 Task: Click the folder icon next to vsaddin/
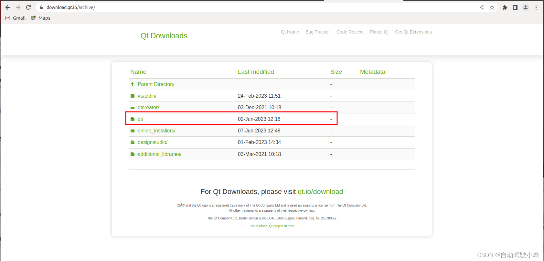(133, 96)
